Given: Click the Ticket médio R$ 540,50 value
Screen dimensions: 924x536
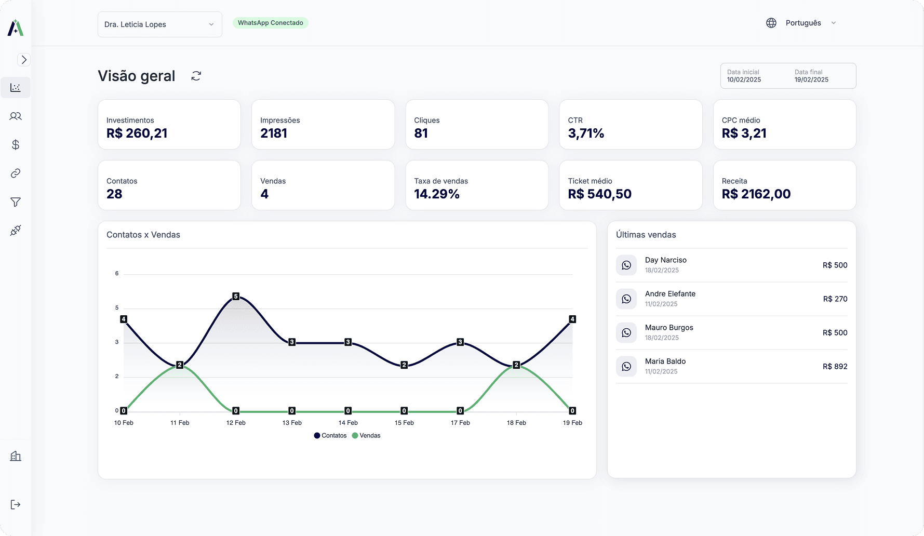Looking at the screenshot, I should coord(600,194).
